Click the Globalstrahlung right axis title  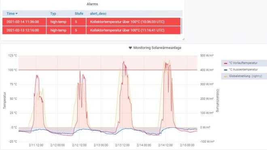coord(218,101)
